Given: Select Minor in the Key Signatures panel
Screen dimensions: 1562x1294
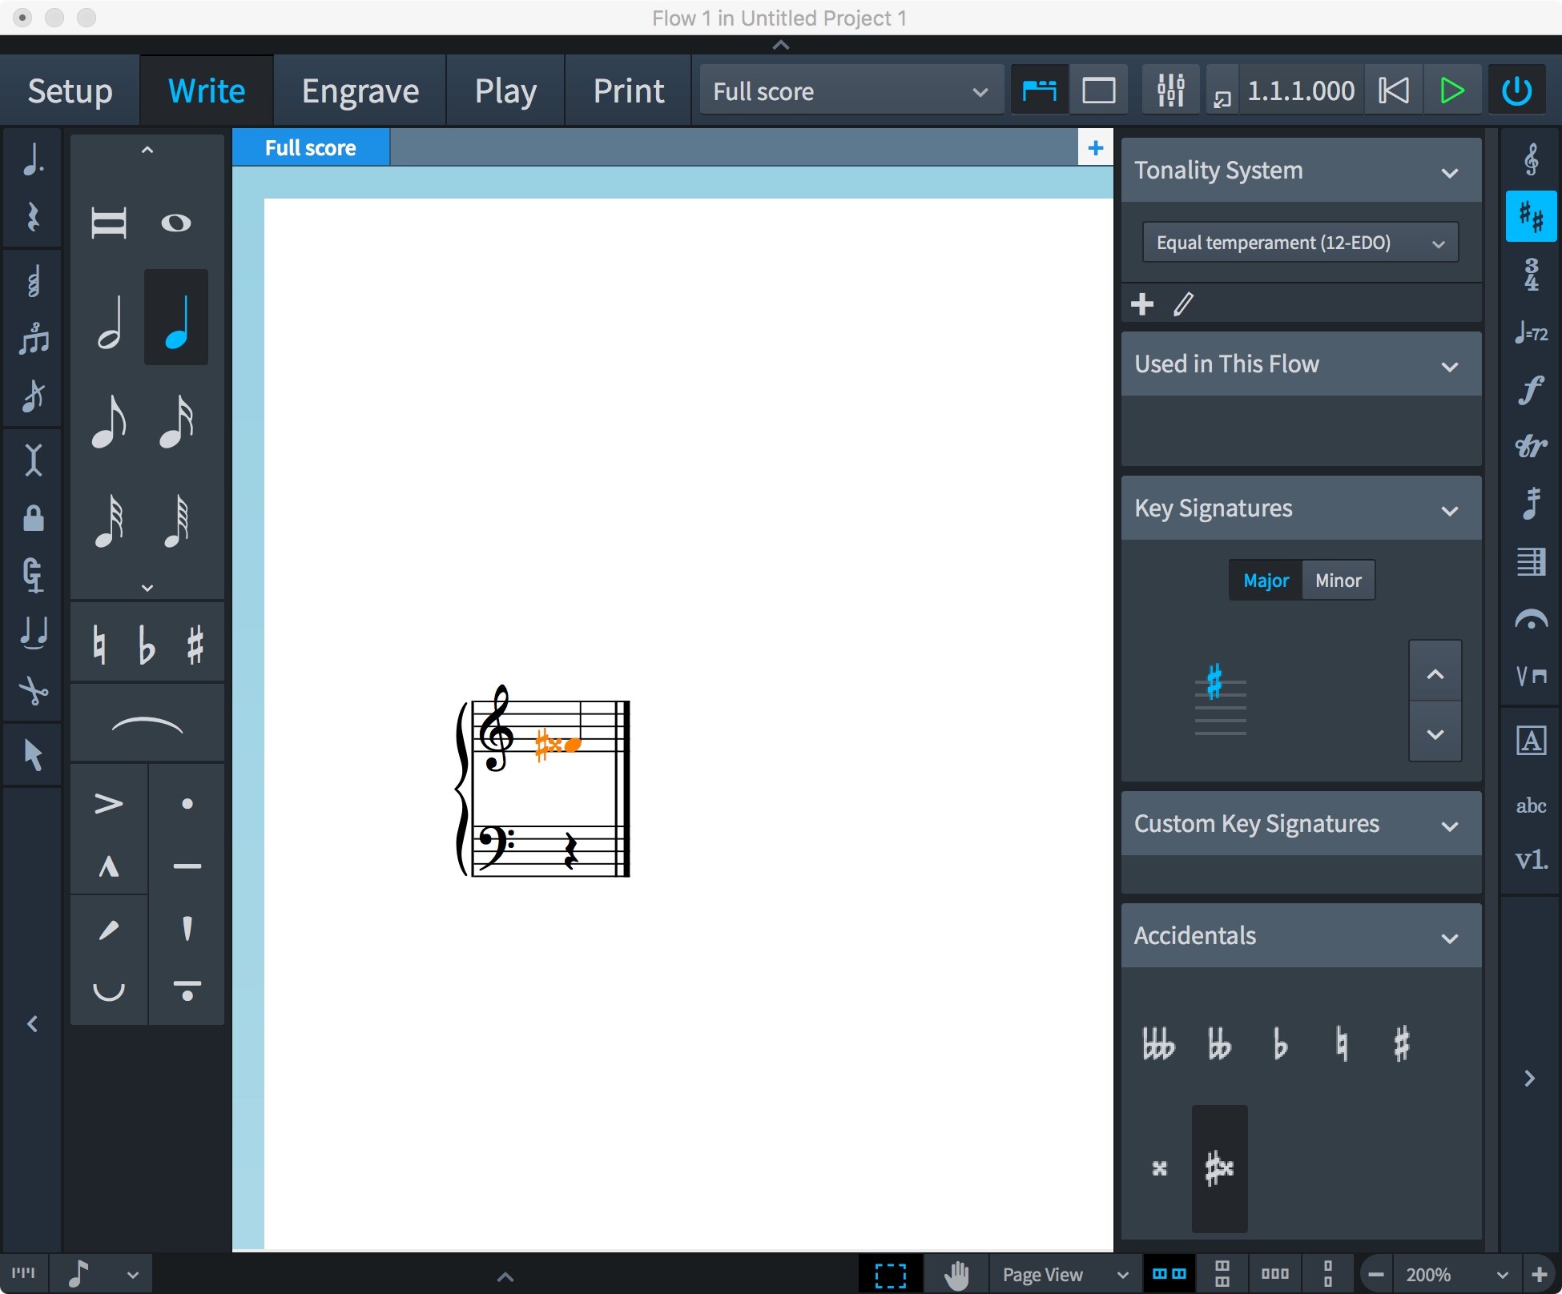Looking at the screenshot, I should [x=1339, y=580].
